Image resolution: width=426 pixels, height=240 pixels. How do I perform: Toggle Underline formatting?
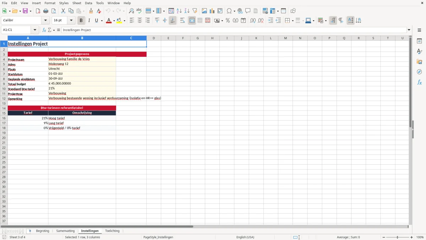96,21
